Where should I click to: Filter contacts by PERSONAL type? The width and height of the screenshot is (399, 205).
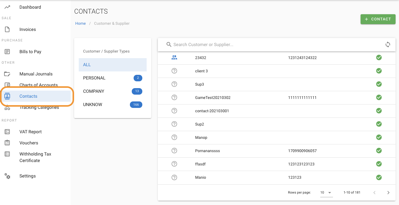113,78
